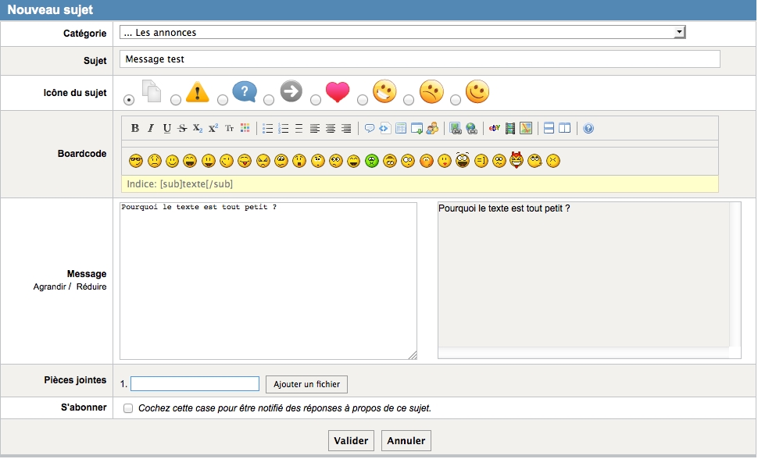Viewport: 758px width, 459px height.
Task: Submit the form with Valider
Action: click(351, 440)
